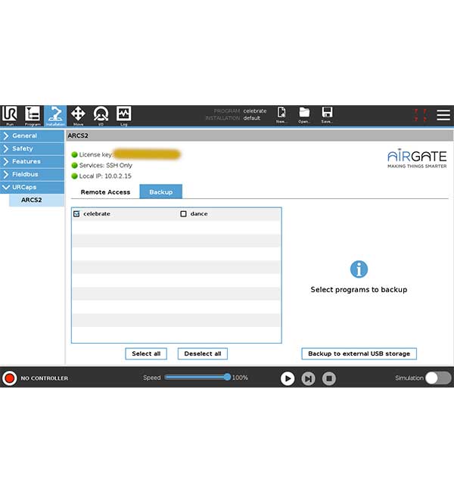This screenshot has height=492, width=454.
Task: Click Backup to external USB storage
Action: click(x=359, y=353)
